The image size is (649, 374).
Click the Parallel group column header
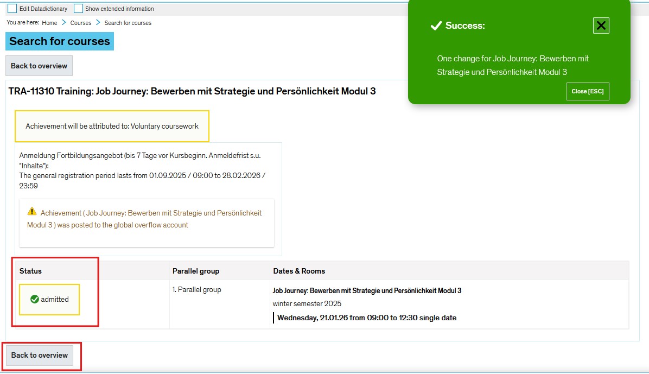click(195, 271)
